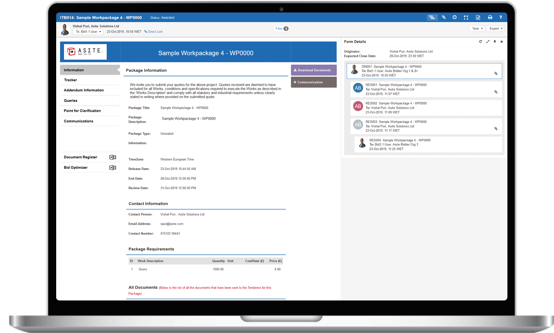
Task: Pin the Form Details panel
Action: 495,41
